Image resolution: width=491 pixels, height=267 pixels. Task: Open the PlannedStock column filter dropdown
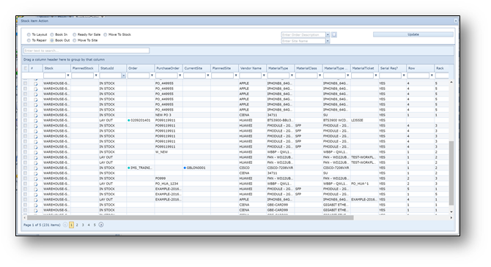tap(96, 75)
